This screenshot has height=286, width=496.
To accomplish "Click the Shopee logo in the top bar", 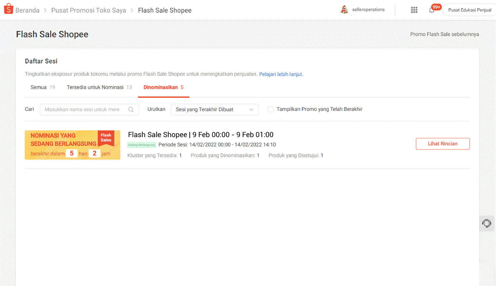I will tap(8, 9).
